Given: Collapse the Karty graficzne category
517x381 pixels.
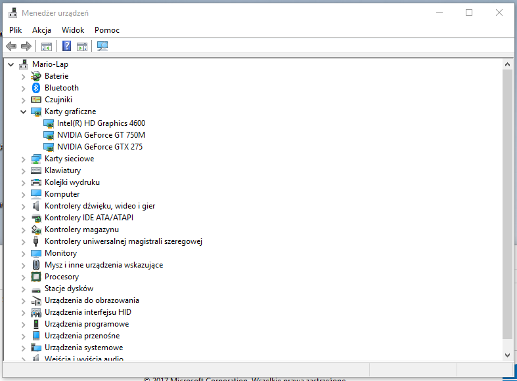Looking at the screenshot, I should click(23, 112).
